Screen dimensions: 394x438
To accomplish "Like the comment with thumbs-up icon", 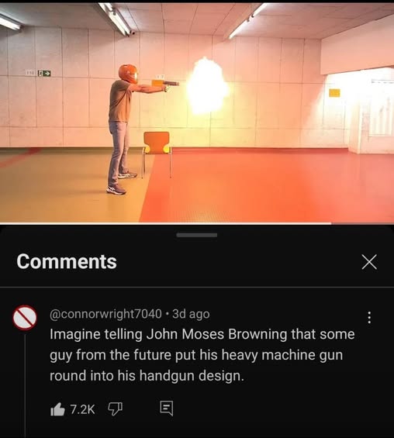I will click(57, 409).
